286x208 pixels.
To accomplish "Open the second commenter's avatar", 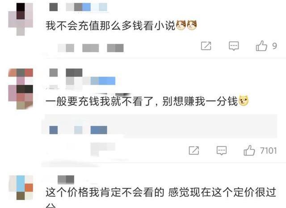I will point(21,89).
